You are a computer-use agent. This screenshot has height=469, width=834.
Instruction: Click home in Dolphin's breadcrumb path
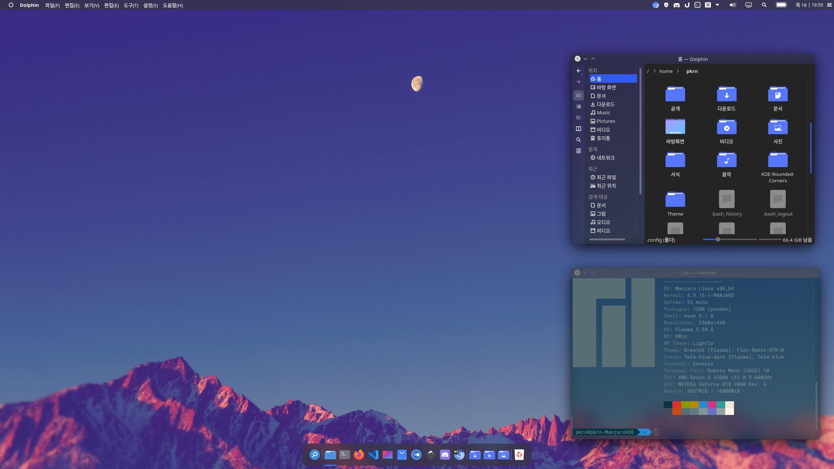pyautogui.click(x=666, y=71)
